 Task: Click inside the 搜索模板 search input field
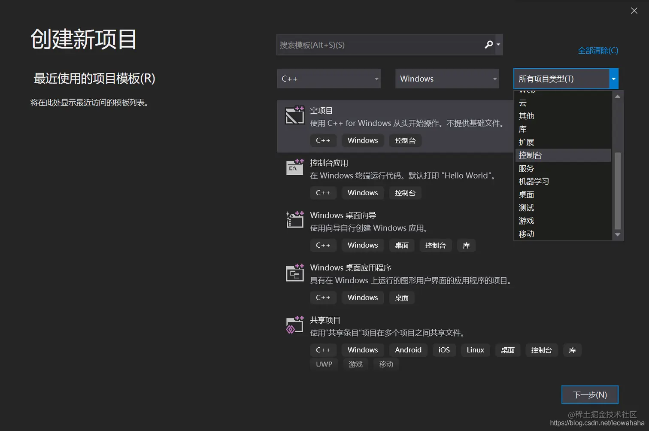point(378,44)
